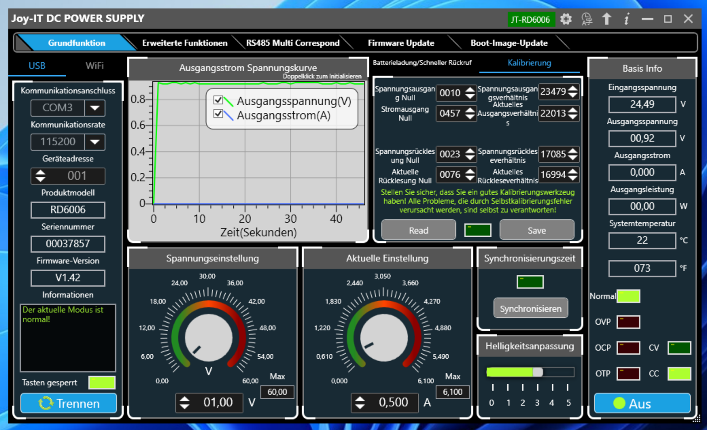Open the info 'i' icon

[x=627, y=19]
